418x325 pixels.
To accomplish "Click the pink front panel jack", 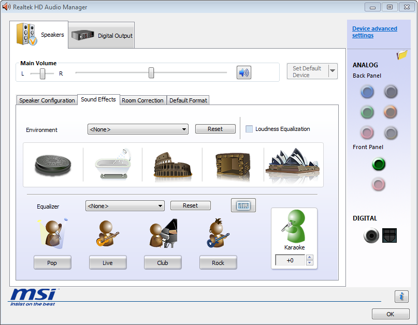I will [379, 184].
